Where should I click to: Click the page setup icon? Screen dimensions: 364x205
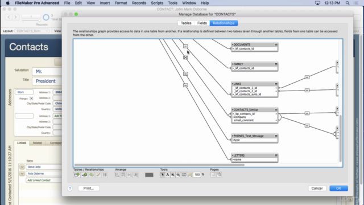pyautogui.click(x=219, y=175)
